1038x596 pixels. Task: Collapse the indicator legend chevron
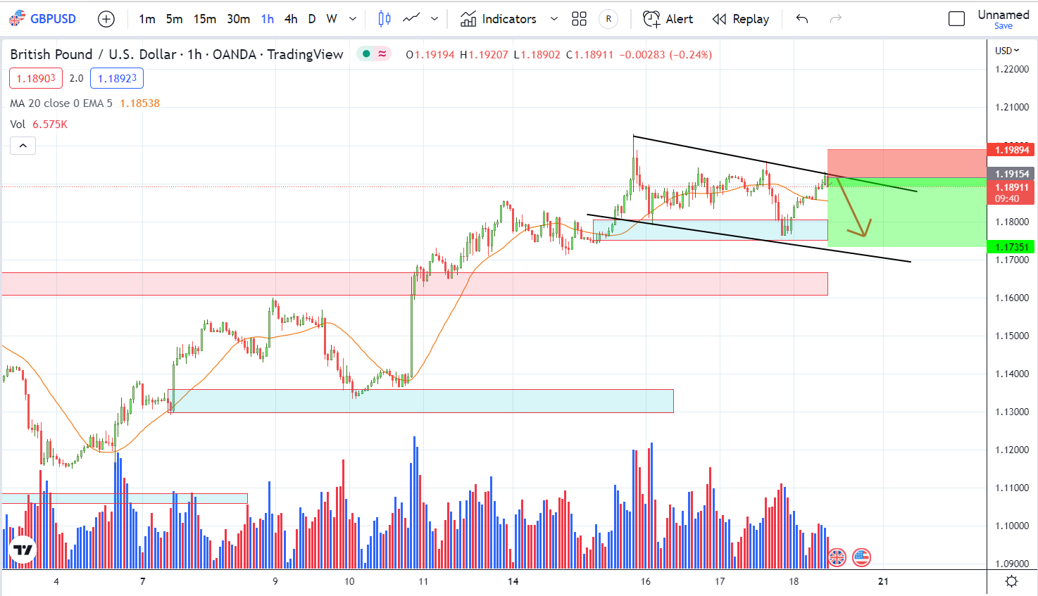[x=23, y=146]
